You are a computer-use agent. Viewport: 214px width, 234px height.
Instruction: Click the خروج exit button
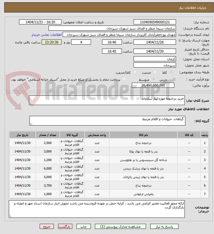(47, 226)
